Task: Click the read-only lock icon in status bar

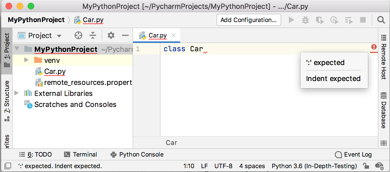Action: coord(366,166)
